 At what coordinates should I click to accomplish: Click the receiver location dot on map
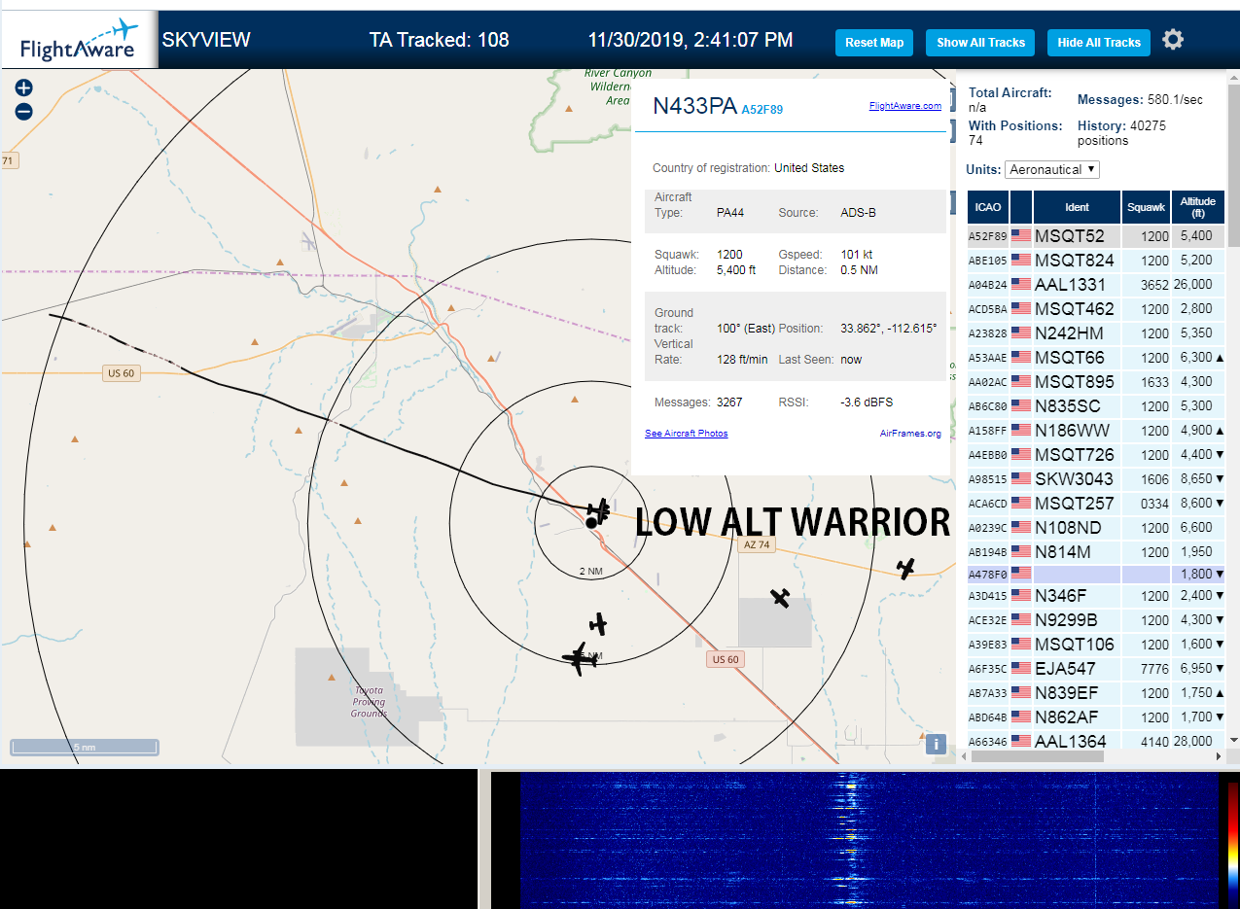tap(590, 523)
